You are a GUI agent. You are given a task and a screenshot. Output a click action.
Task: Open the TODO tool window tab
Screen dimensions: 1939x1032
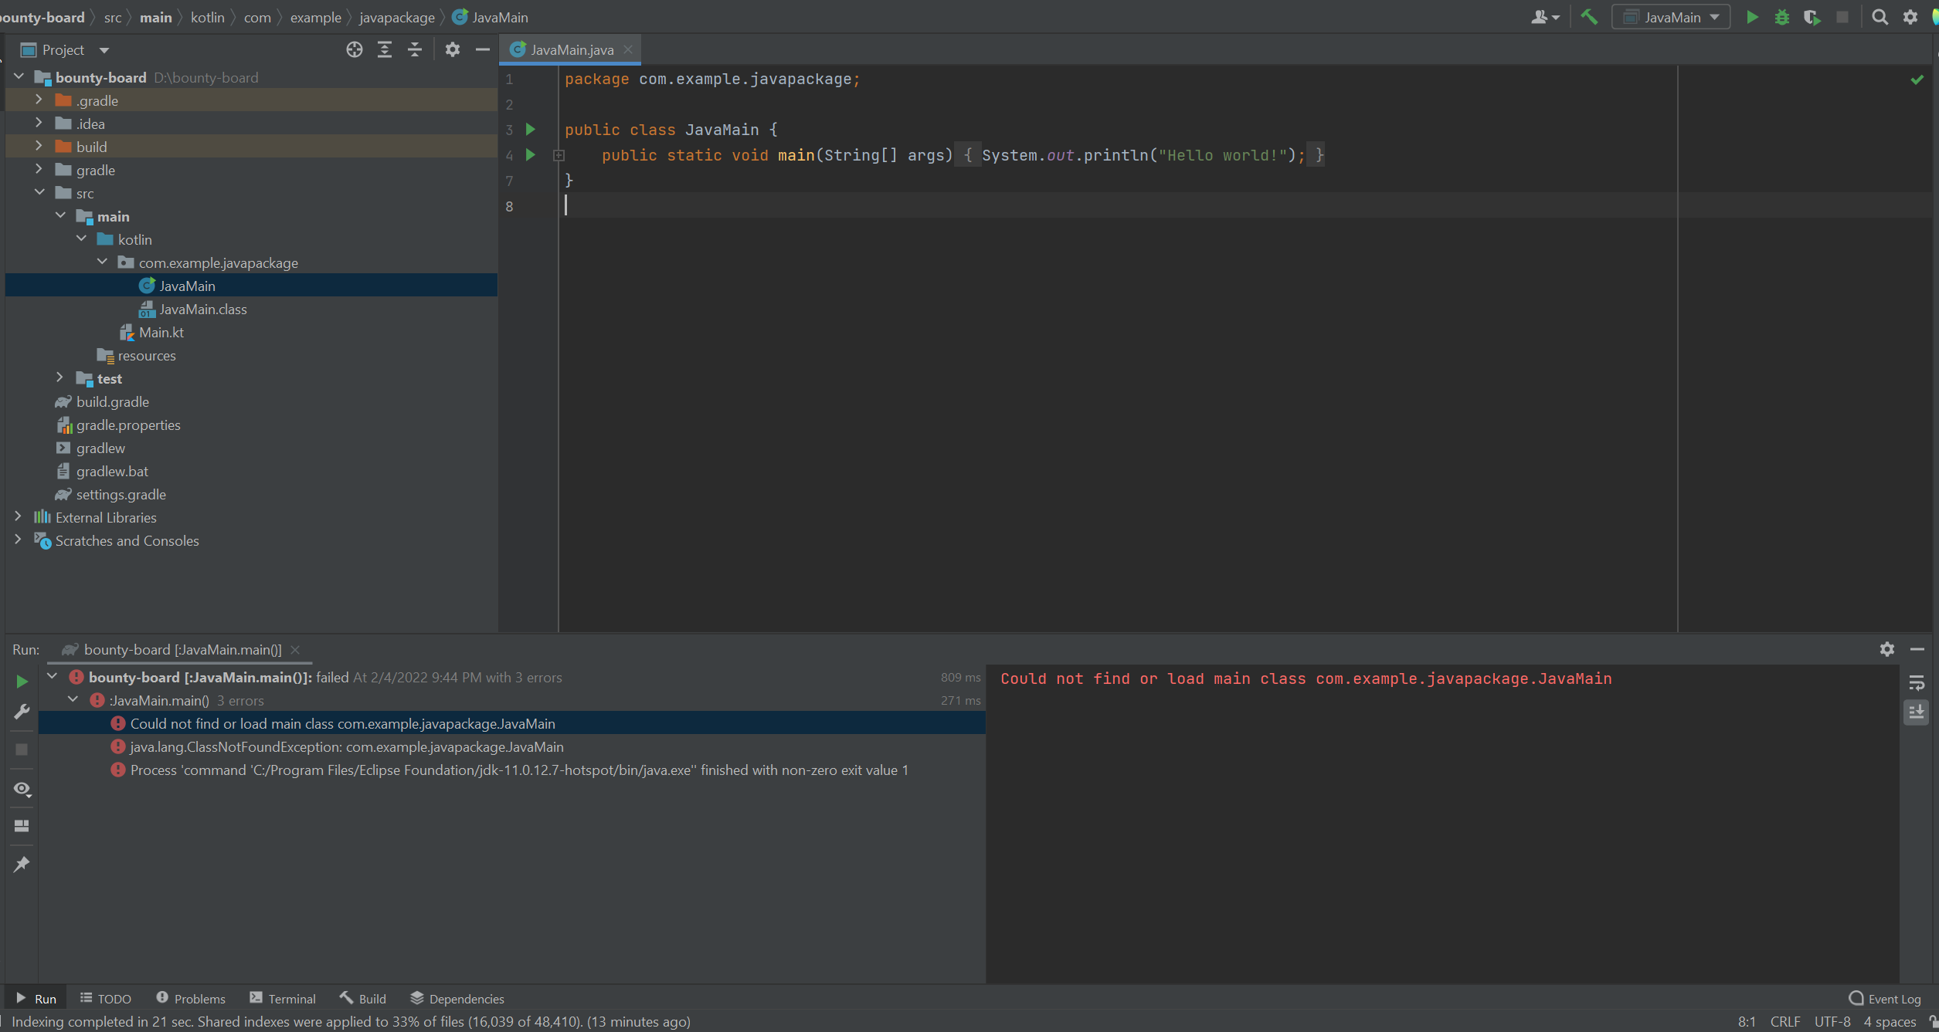pos(106,999)
